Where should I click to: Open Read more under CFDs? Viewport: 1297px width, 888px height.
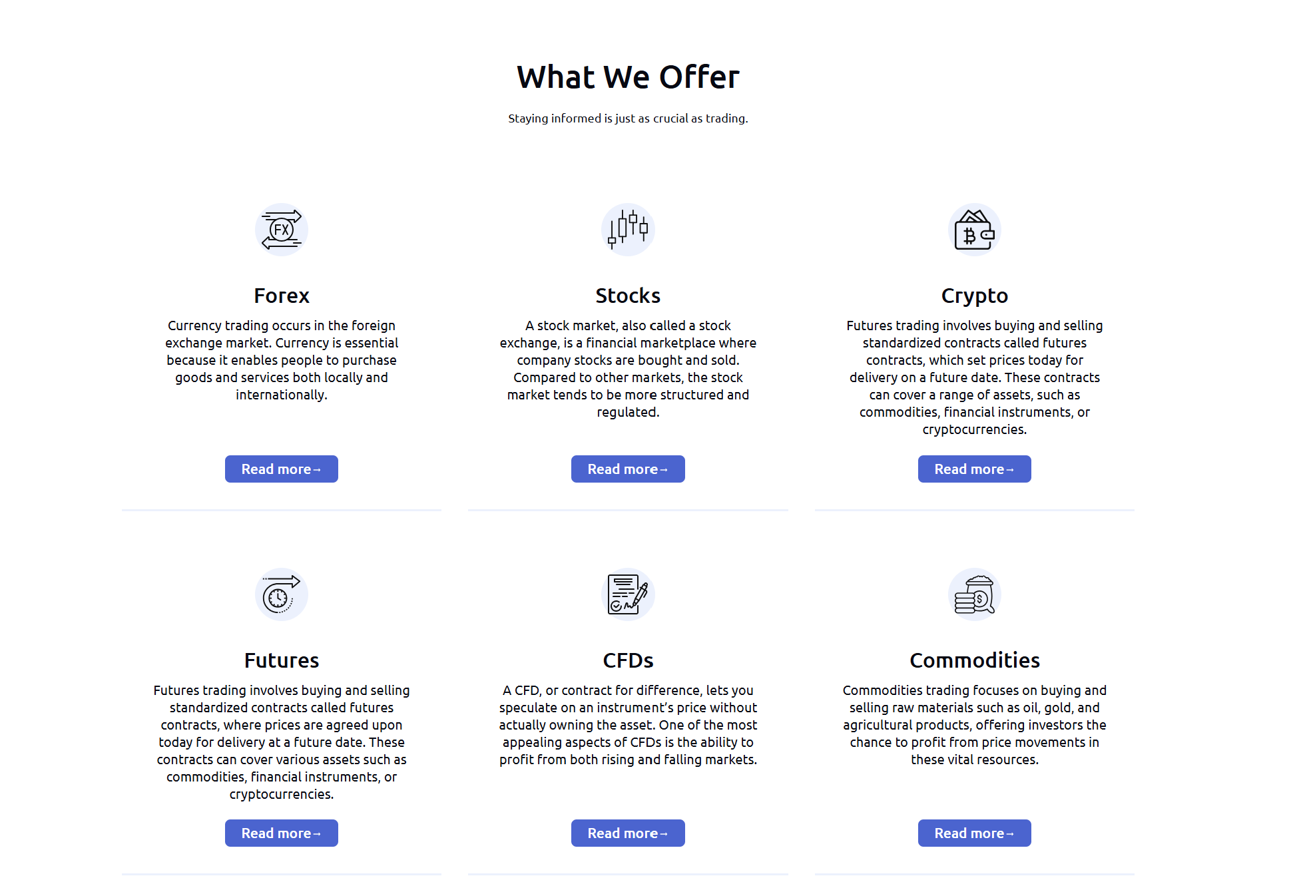click(x=628, y=833)
